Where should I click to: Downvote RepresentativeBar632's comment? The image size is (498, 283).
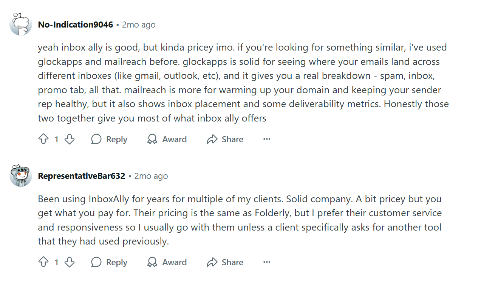(70, 262)
